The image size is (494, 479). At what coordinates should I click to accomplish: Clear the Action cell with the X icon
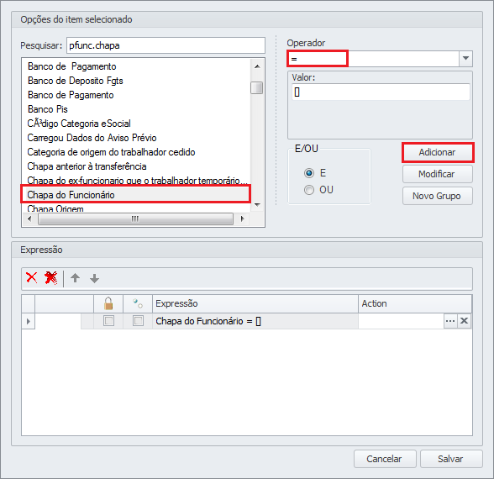point(464,321)
